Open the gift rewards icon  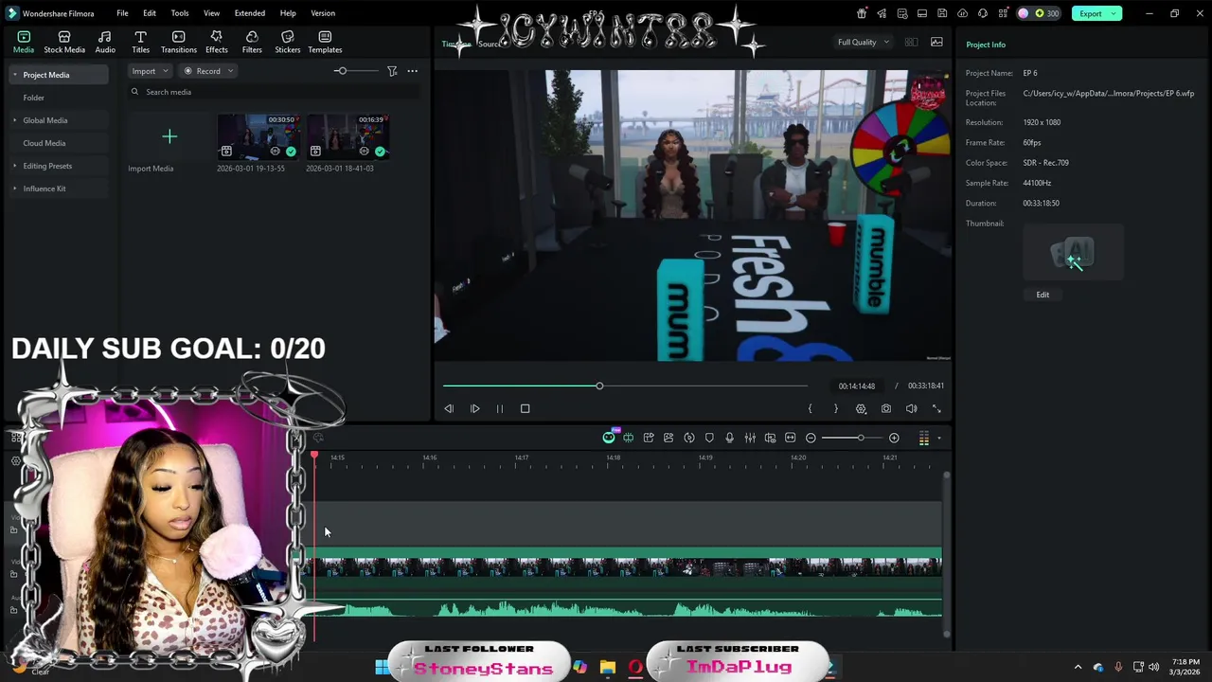click(862, 13)
